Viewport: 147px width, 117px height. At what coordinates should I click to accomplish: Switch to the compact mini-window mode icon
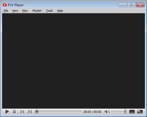(x=140, y=112)
